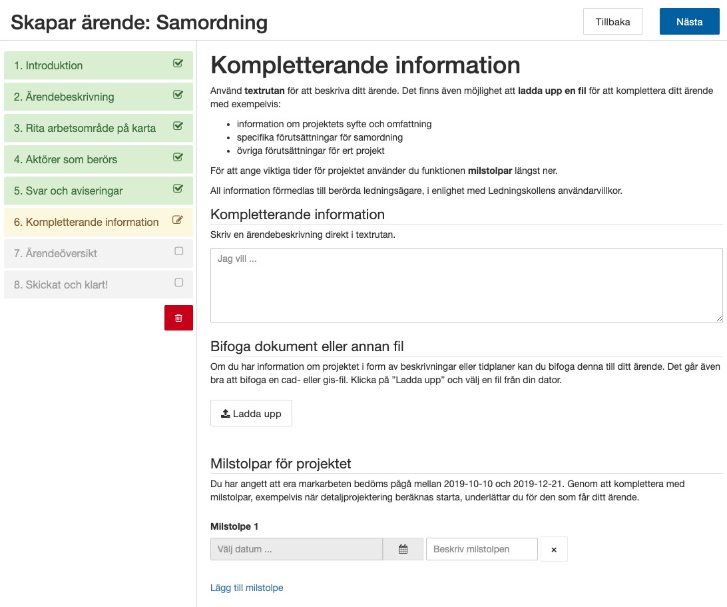727x607 pixels.
Task: Remove Milstolpe 1 using the × button
Action: (x=554, y=548)
